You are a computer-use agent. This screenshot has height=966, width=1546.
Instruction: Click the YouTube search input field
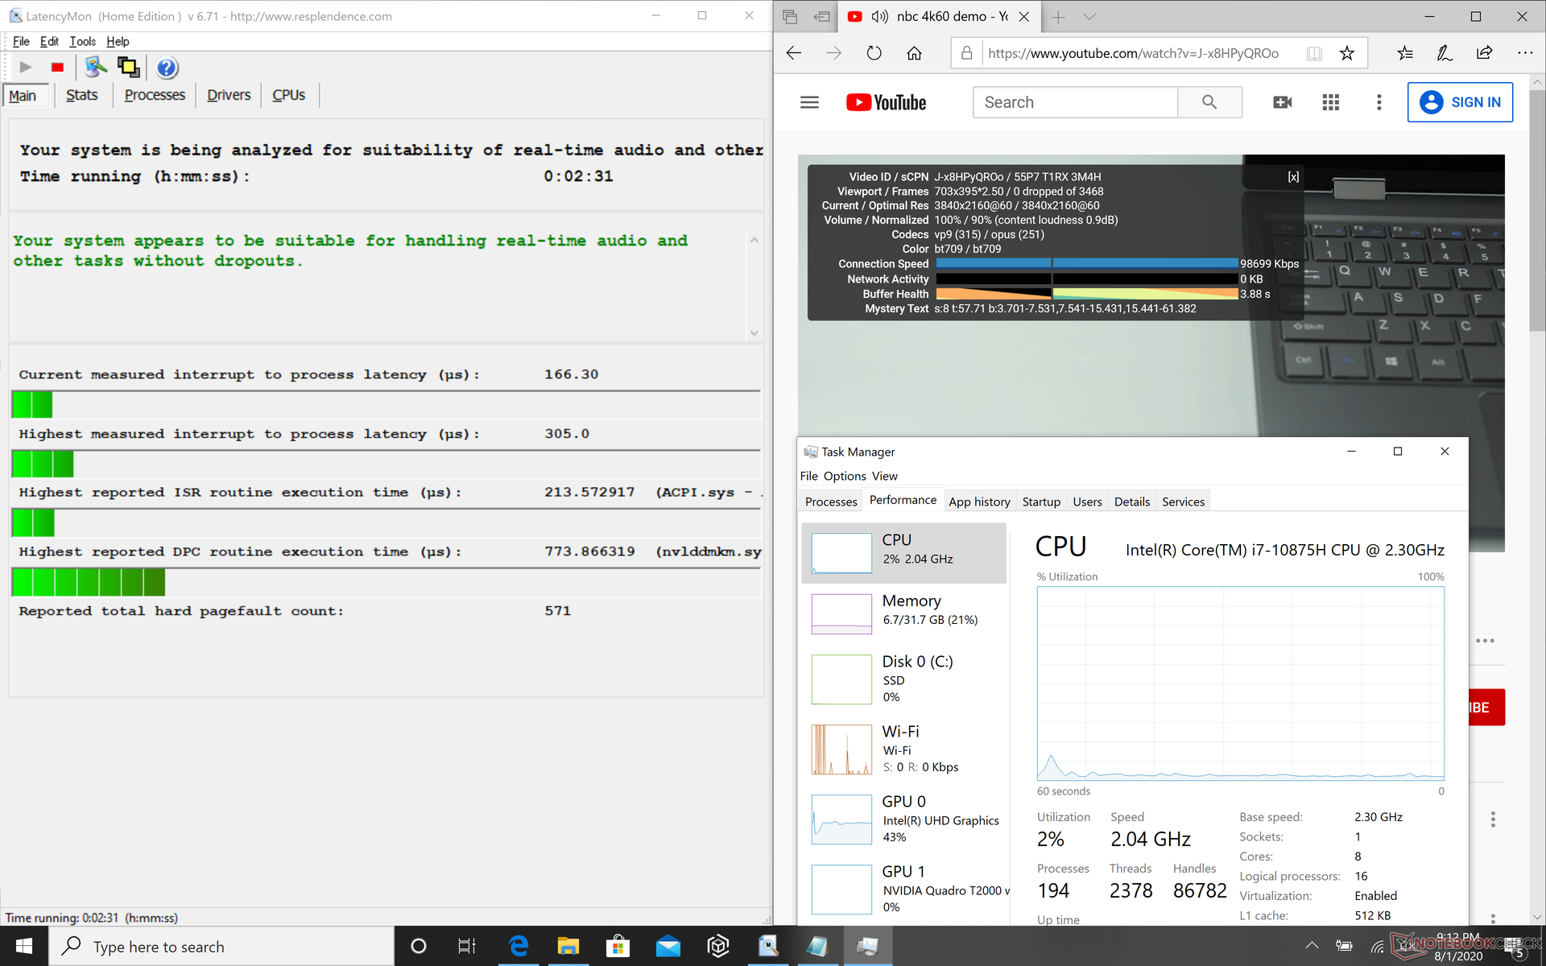1075,102
